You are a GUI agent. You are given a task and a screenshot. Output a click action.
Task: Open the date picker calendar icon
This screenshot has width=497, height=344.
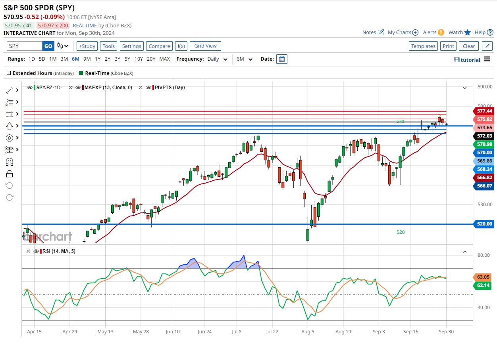282,59
